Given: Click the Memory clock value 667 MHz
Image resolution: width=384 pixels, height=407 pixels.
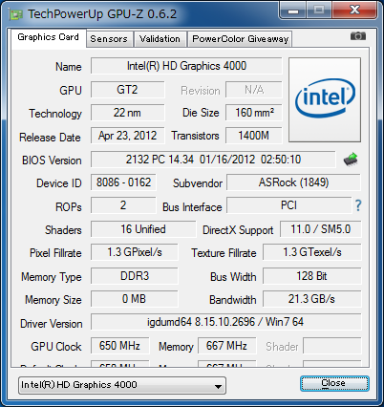Looking at the screenshot, I should coord(226,346).
